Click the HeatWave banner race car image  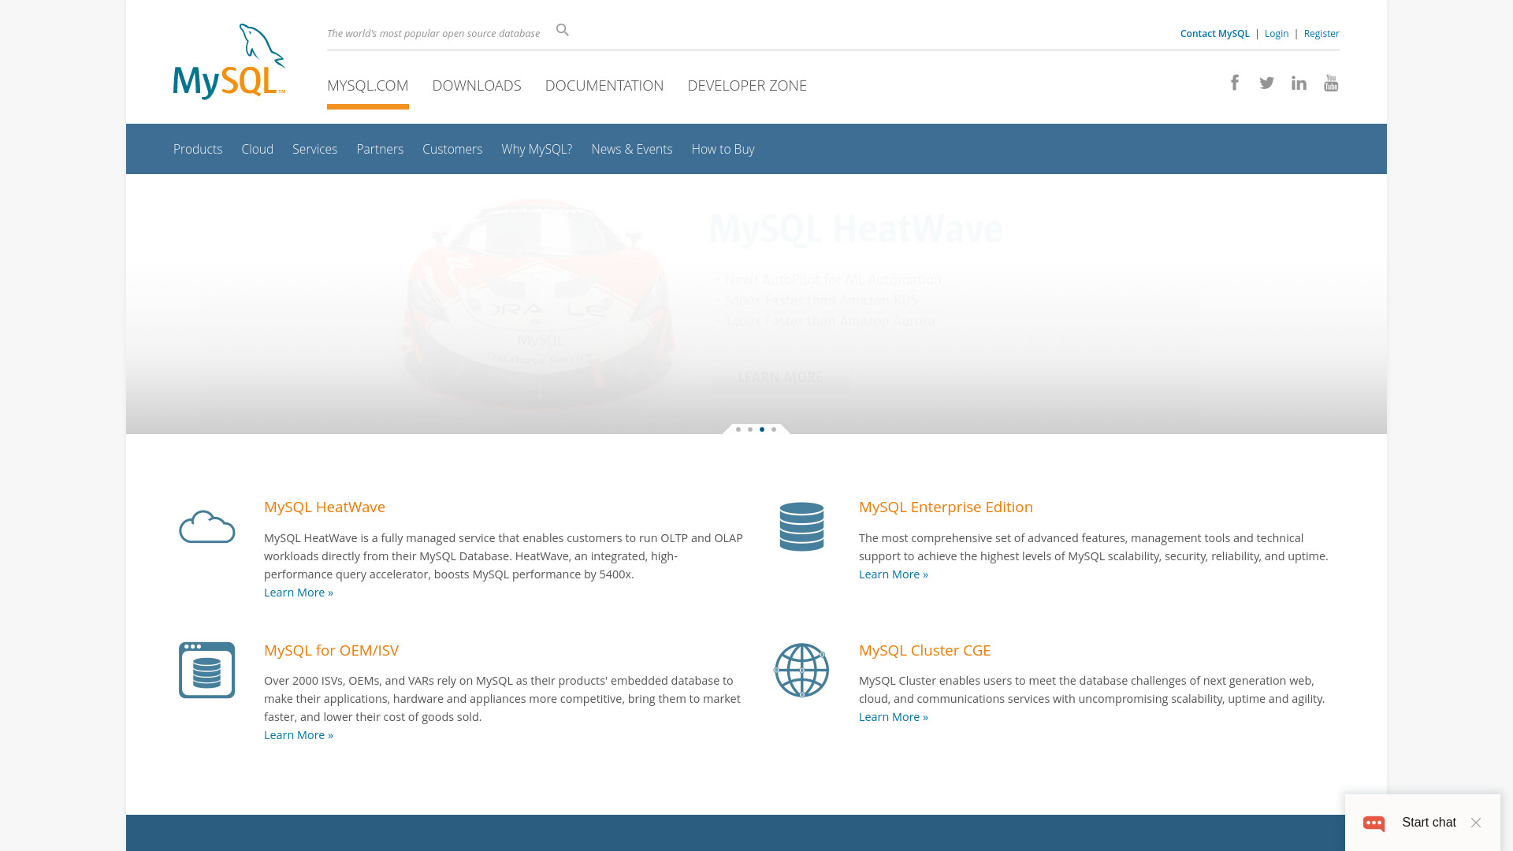tap(538, 303)
